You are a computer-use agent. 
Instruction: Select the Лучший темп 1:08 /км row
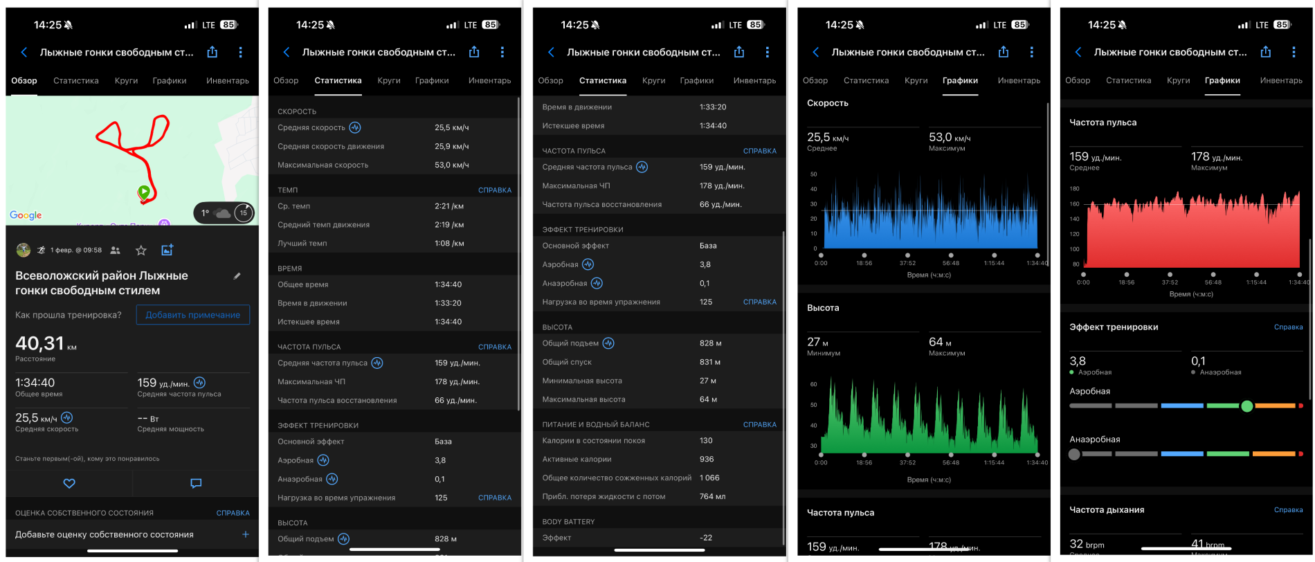pos(393,243)
